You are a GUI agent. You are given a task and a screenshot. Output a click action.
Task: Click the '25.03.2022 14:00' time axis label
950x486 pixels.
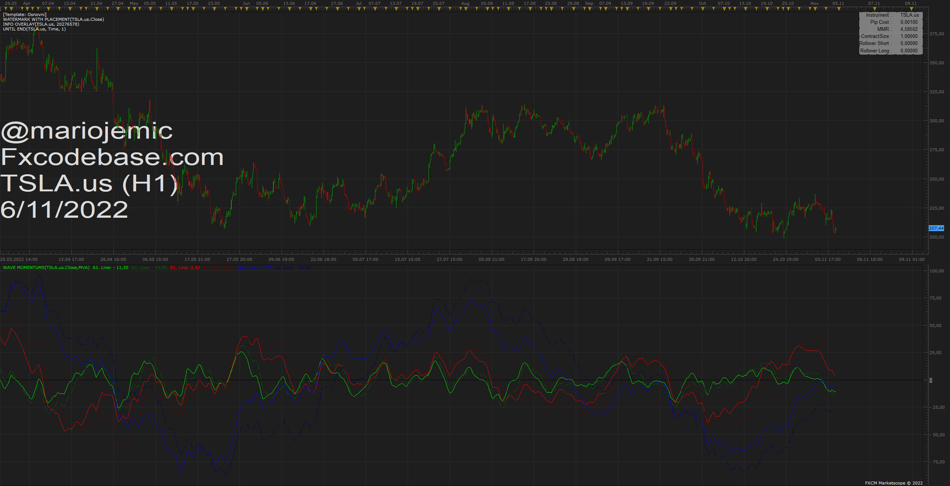[19, 259]
